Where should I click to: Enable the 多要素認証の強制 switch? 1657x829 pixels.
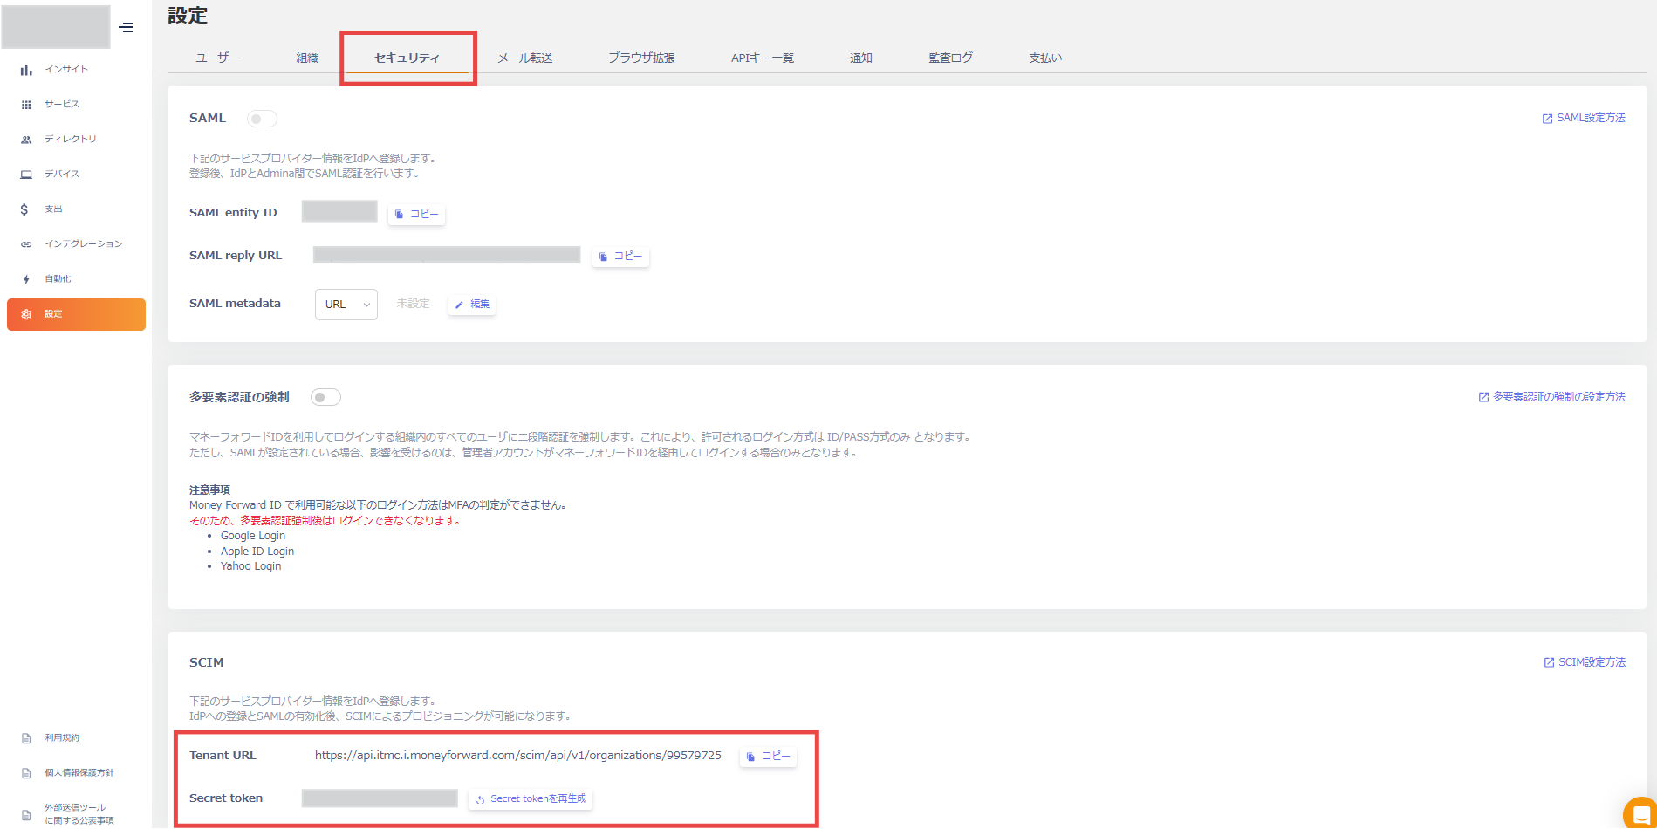325,398
